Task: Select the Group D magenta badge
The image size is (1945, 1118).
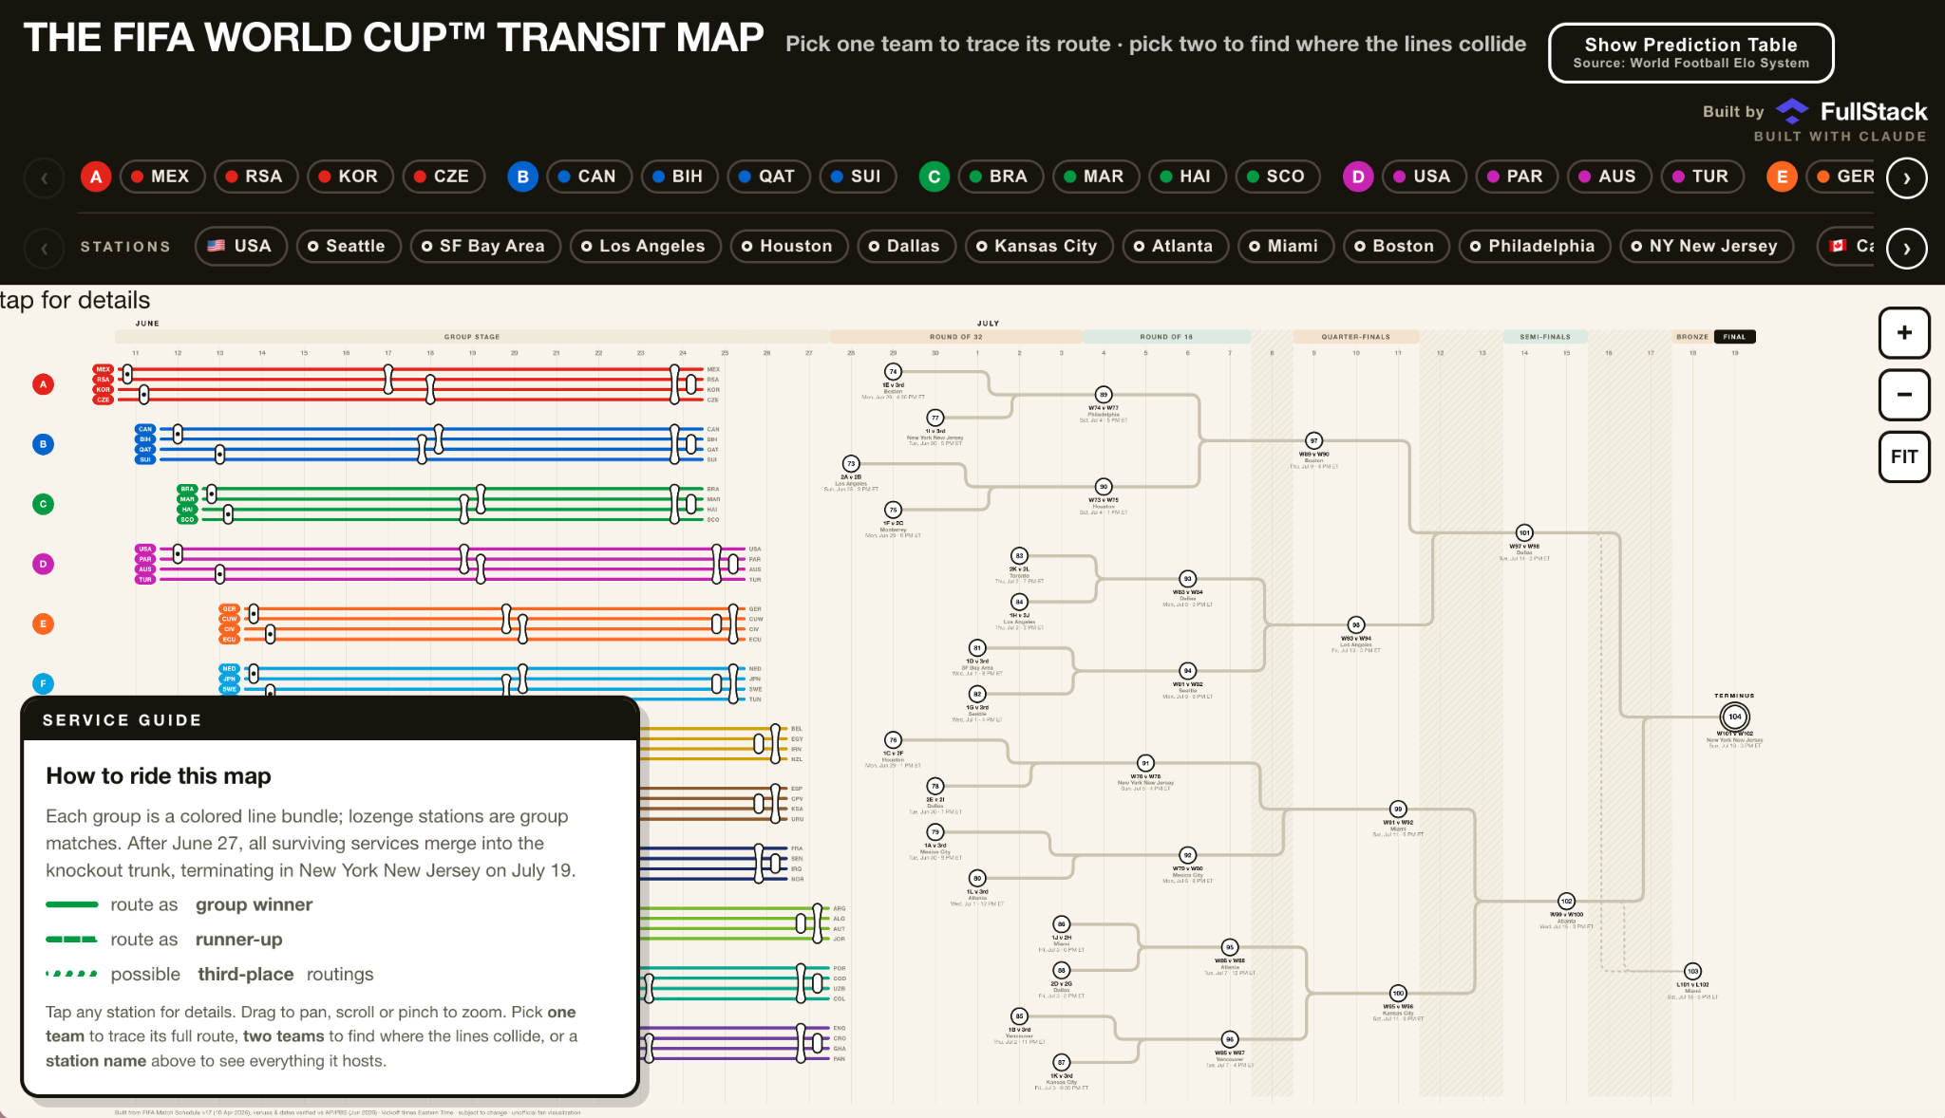Action: [x=1358, y=177]
